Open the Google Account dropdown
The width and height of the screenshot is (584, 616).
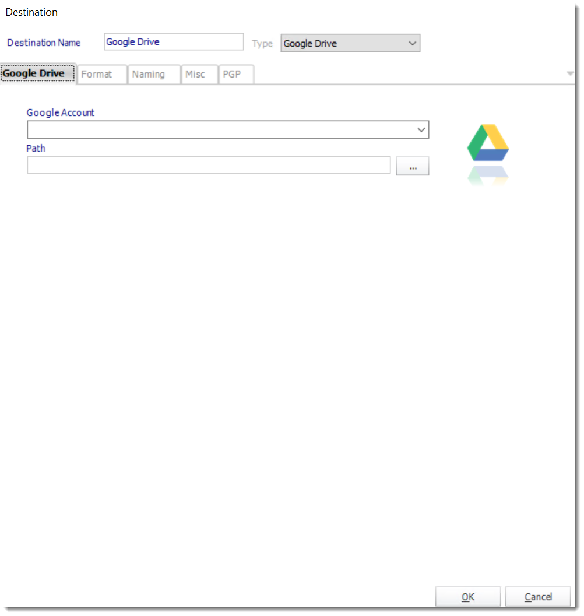(228, 129)
